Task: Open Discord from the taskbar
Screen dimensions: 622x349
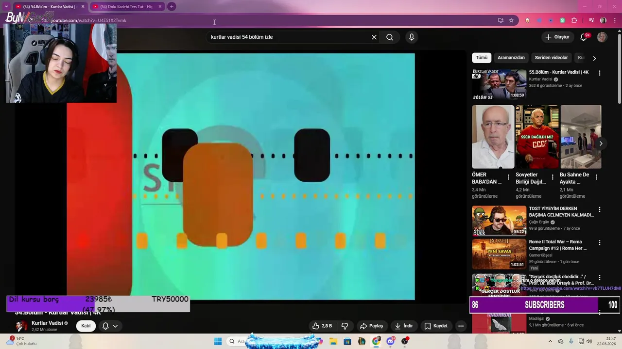Action: click(x=391, y=341)
